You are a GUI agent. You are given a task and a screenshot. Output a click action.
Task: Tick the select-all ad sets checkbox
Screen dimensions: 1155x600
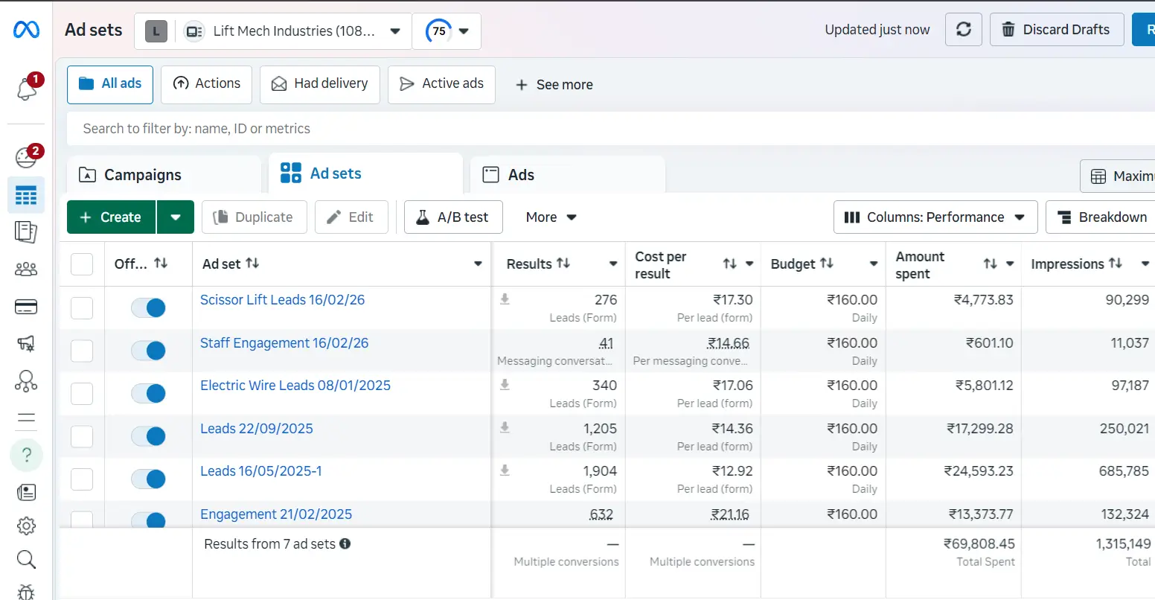point(82,264)
